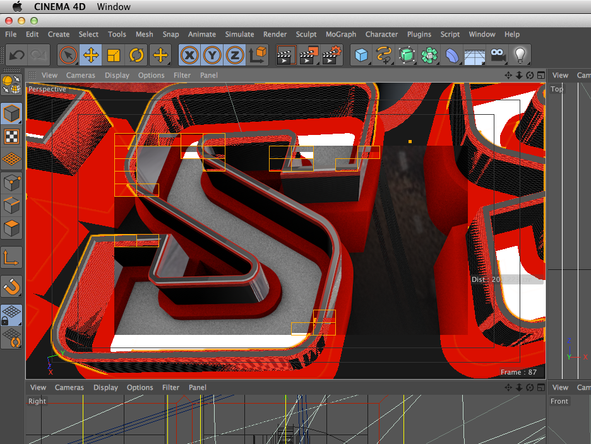The width and height of the screenshot is (591, 444).
Task: Click the planar workplane rotate icon
Action: [11, 338]
